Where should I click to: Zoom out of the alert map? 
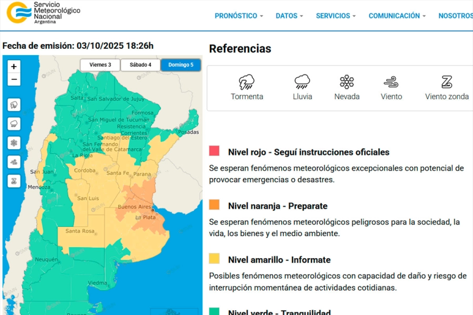[x=14, y=80]
